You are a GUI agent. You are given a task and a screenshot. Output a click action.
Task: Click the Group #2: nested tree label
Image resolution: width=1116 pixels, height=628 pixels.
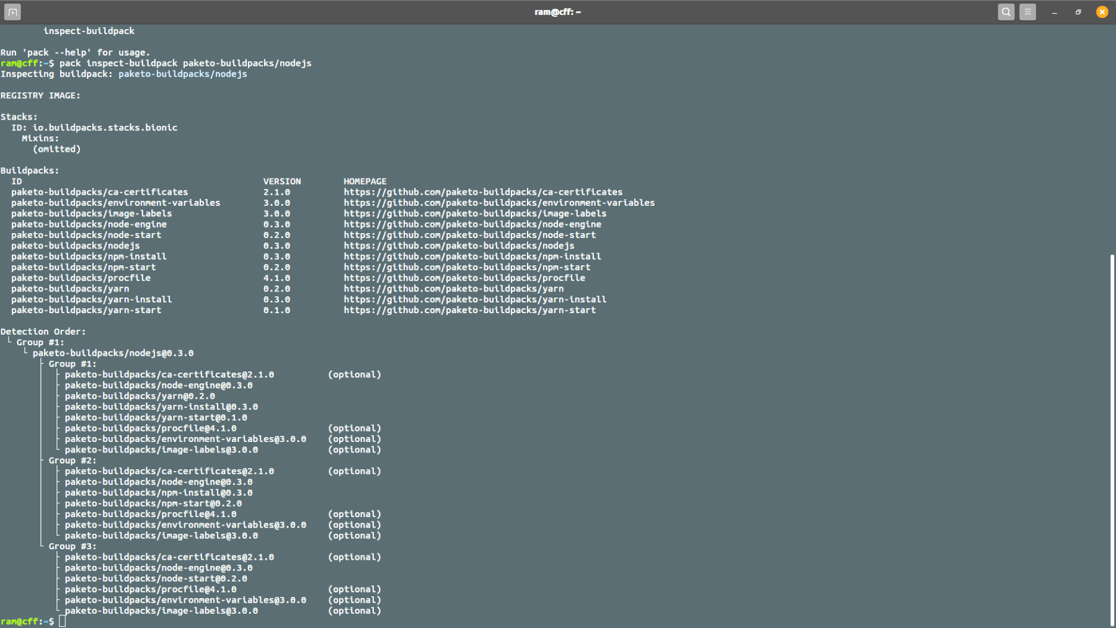point(73,461)
